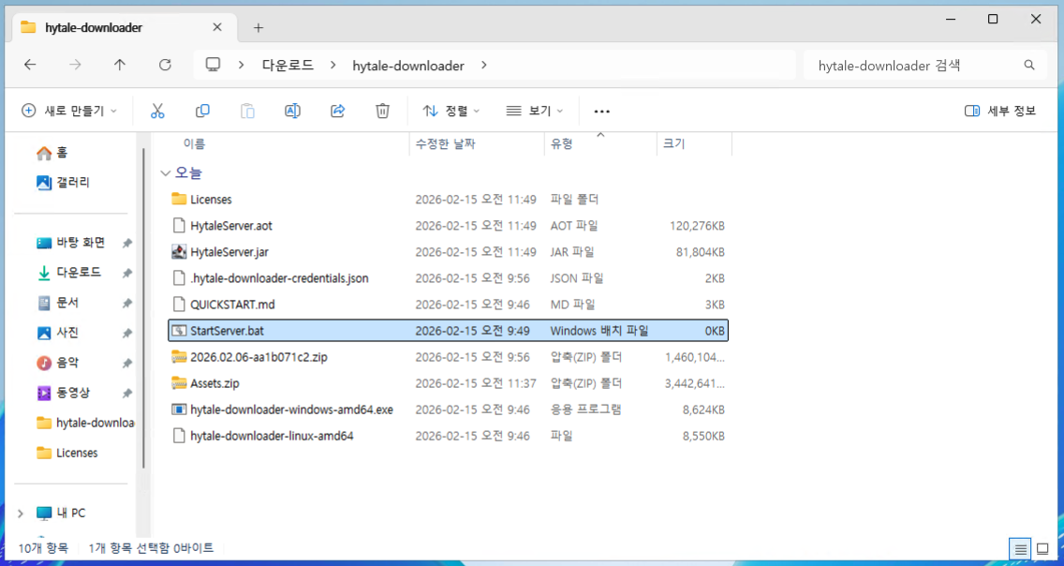Unpin Documents (문서) pin icon
1064x566 pixels.
pyautogui.click(x=126, y=304)
